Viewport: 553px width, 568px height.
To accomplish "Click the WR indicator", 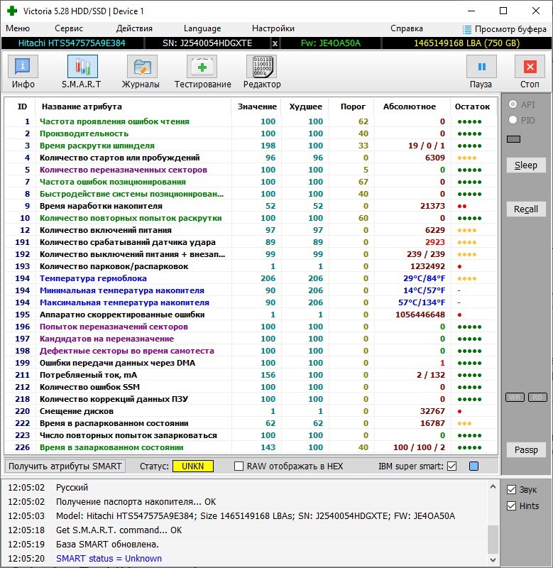I will pyautogui.click(x=515, y=398).
